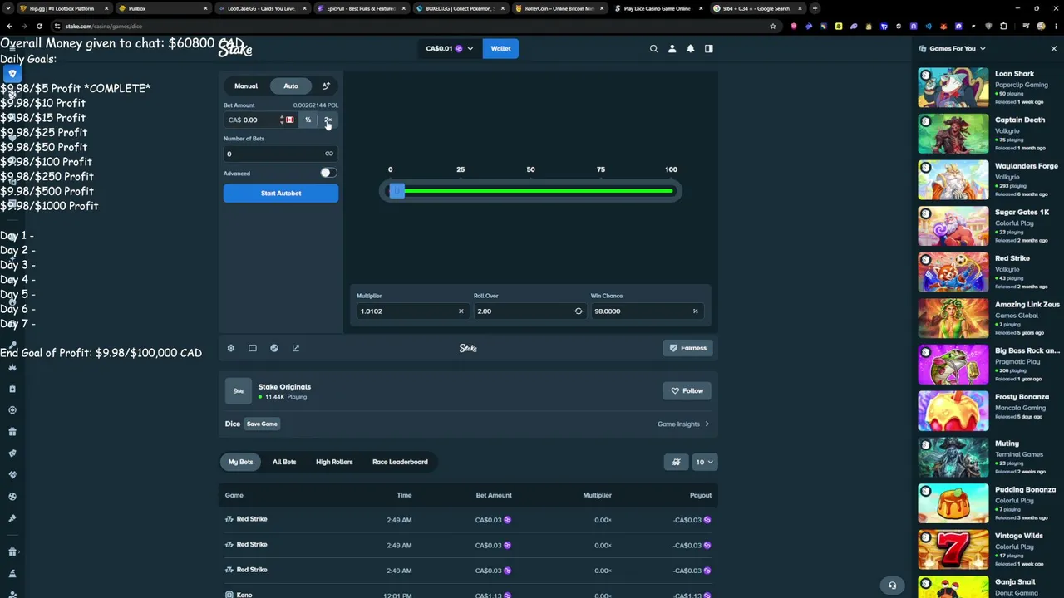Open the pop-out game icon
This screenshot has width=1064, height=598.
tap(296, 348)
